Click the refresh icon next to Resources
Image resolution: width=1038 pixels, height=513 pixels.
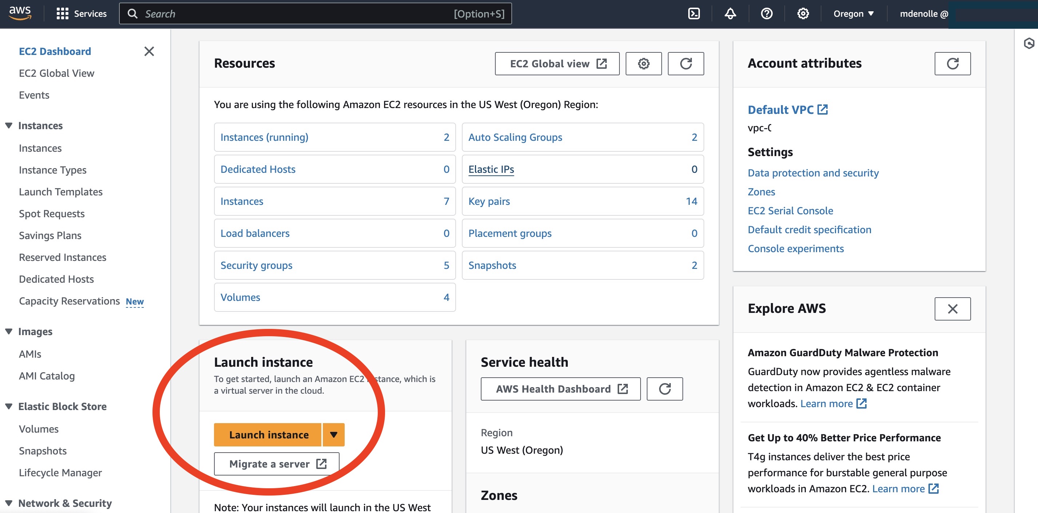coord(686,63)
